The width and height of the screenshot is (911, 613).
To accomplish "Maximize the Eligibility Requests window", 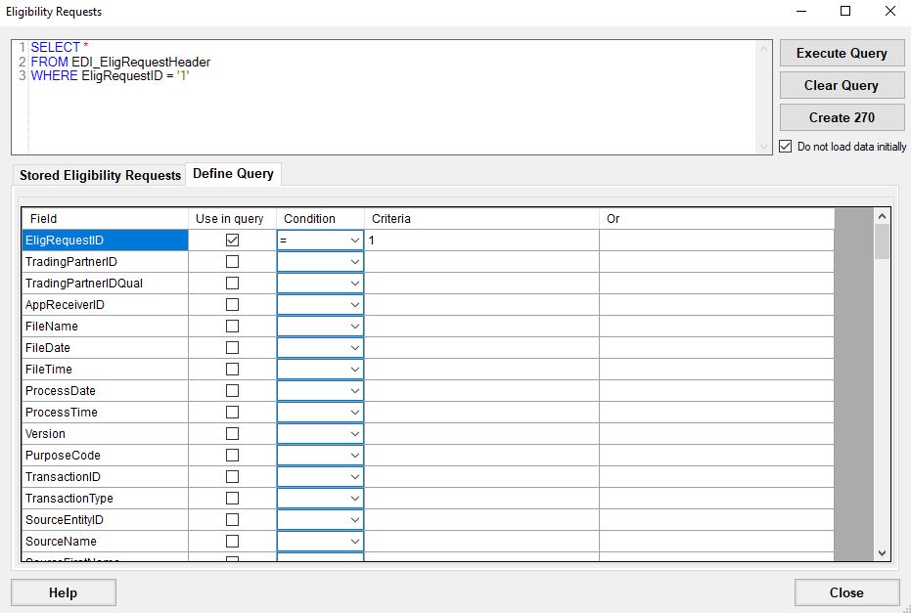I will pos(845,11).
